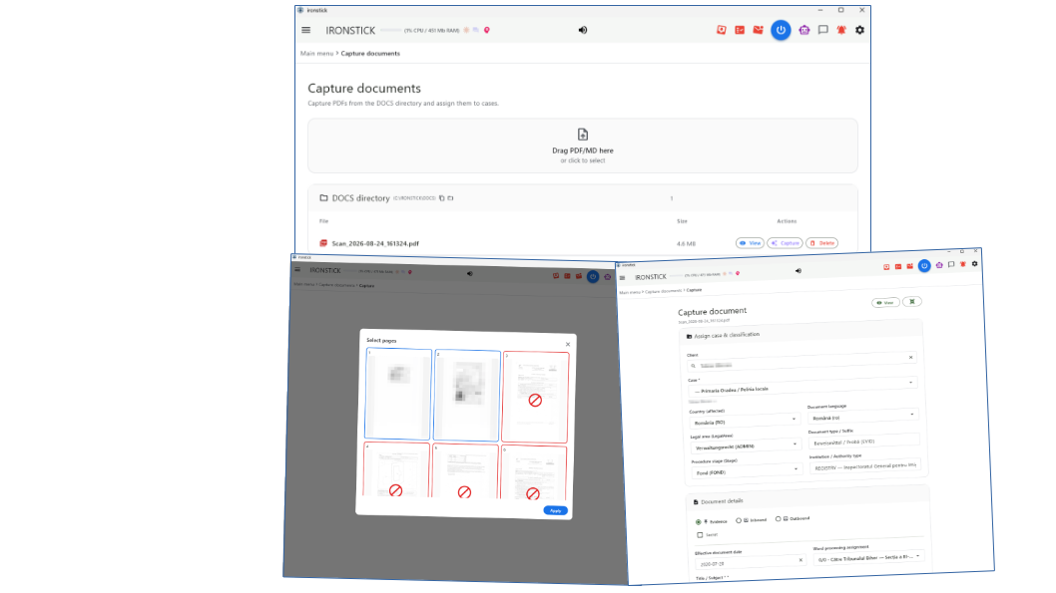Open settings gear in top window
The width and height of the screenshot is (1056, 593).
[x=860, y=30]
